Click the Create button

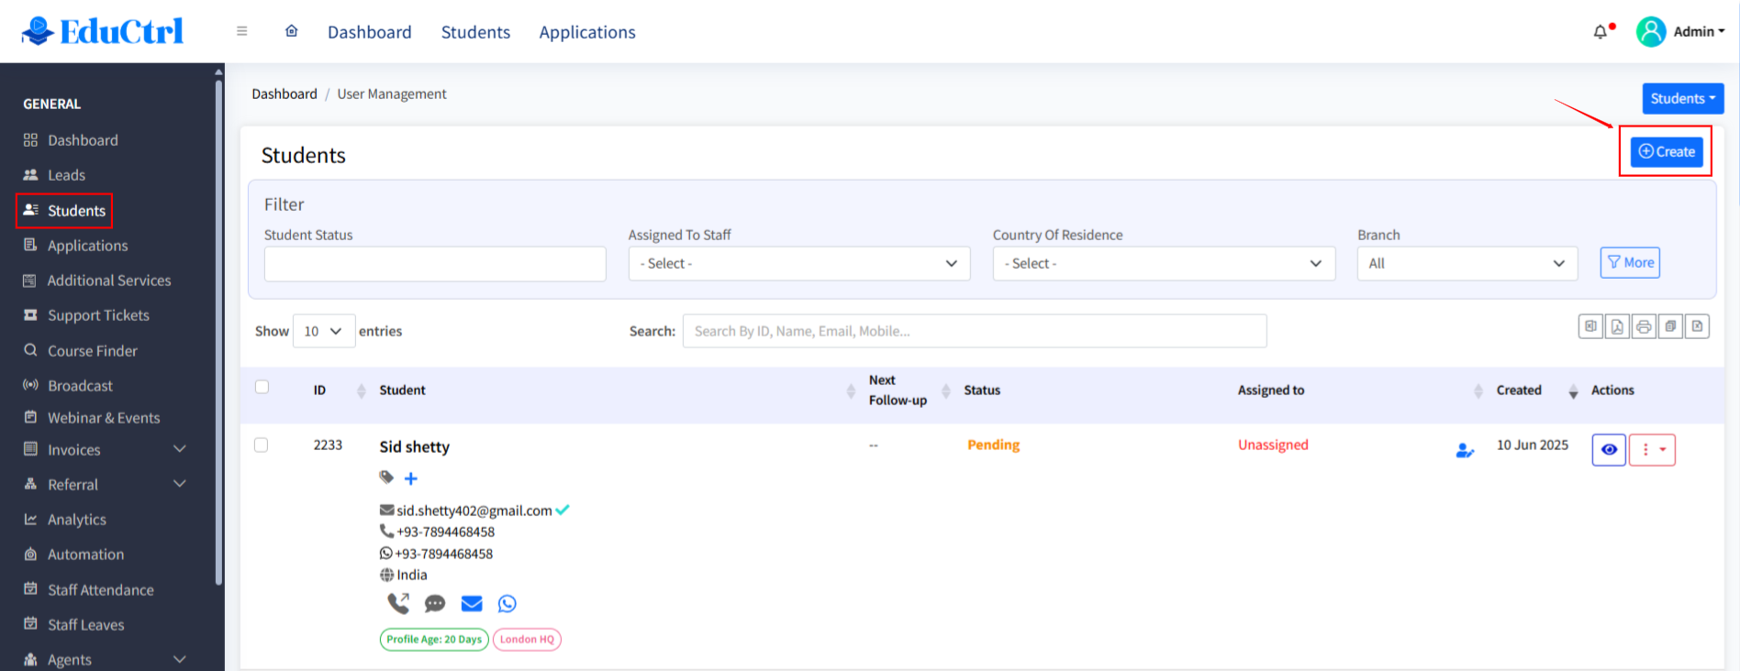1667,152
